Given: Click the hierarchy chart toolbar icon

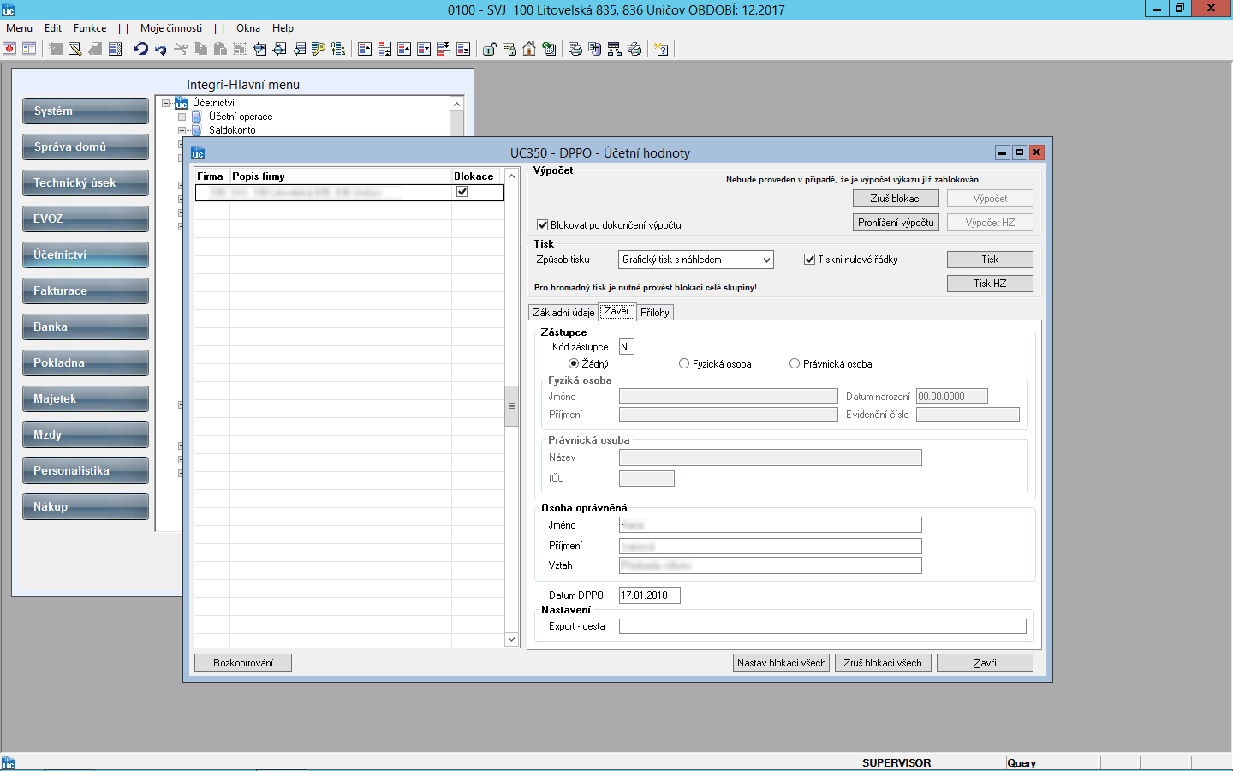Looking at the screenshot, I should tap(615, 49).
